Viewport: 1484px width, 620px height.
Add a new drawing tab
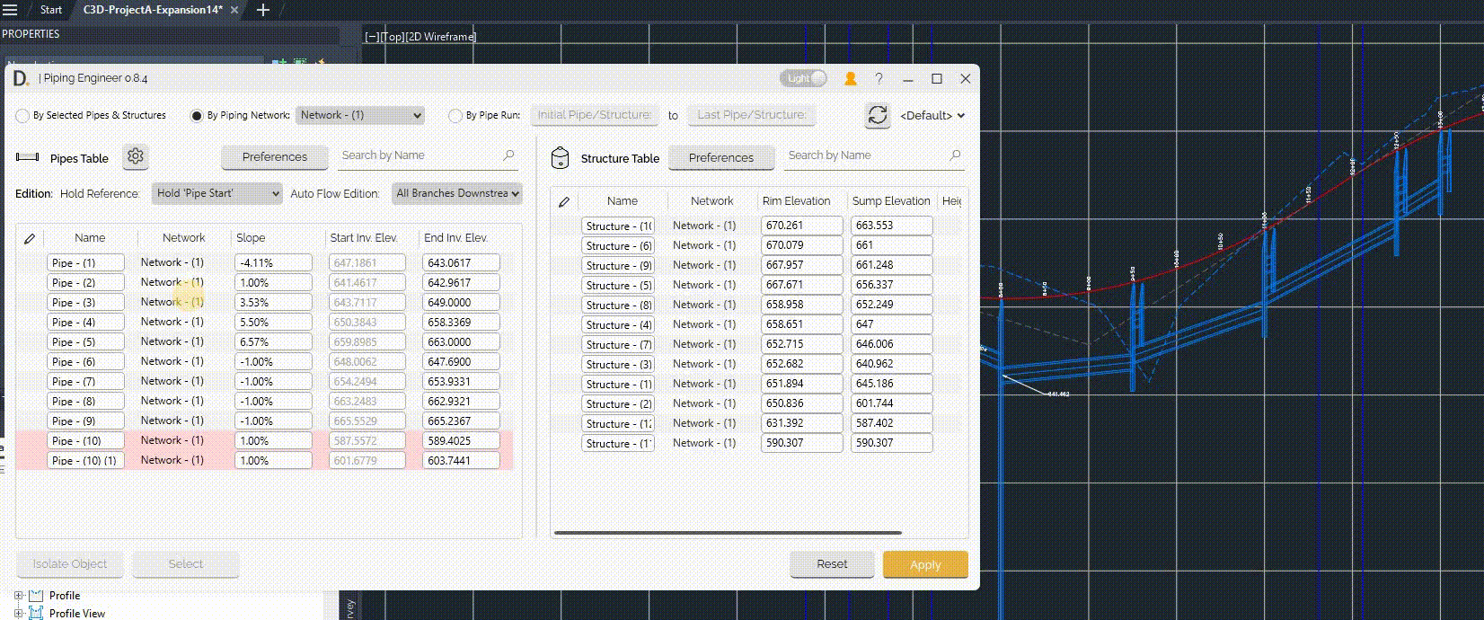coord(263,10)
